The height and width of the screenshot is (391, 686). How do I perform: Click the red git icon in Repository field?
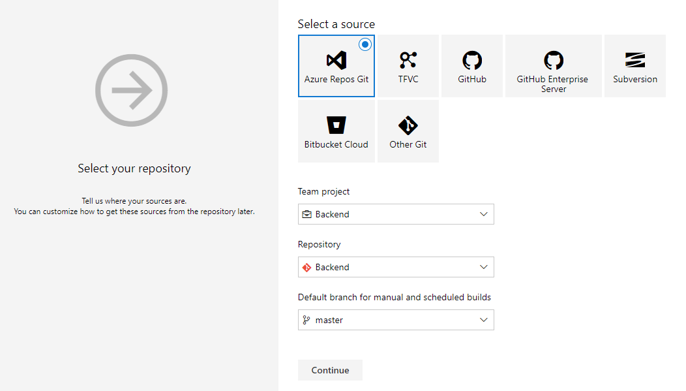[306, 267]
